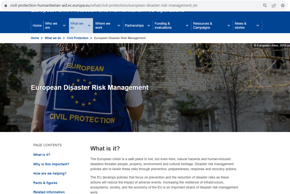Open the Funding & evaluations menu item

(x=163, y=25)
